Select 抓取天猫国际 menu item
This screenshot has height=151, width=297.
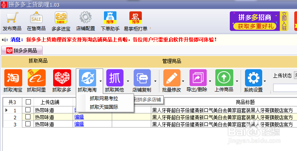[x=104, y=107]
